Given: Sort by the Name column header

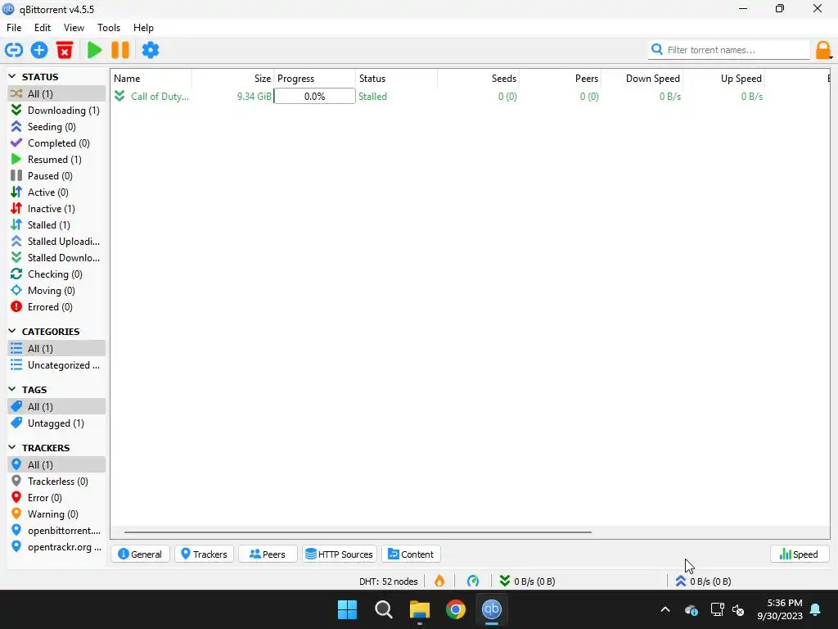Looking at the screenshot, I should (151, 79).
